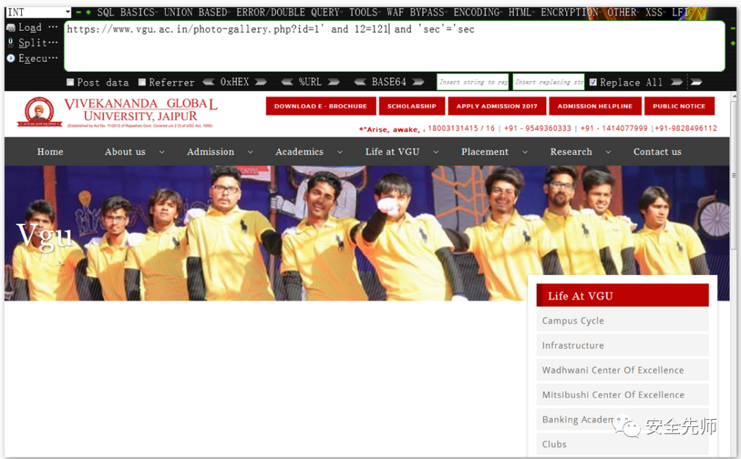Click the green minus icon next to INT

point(78,12)
